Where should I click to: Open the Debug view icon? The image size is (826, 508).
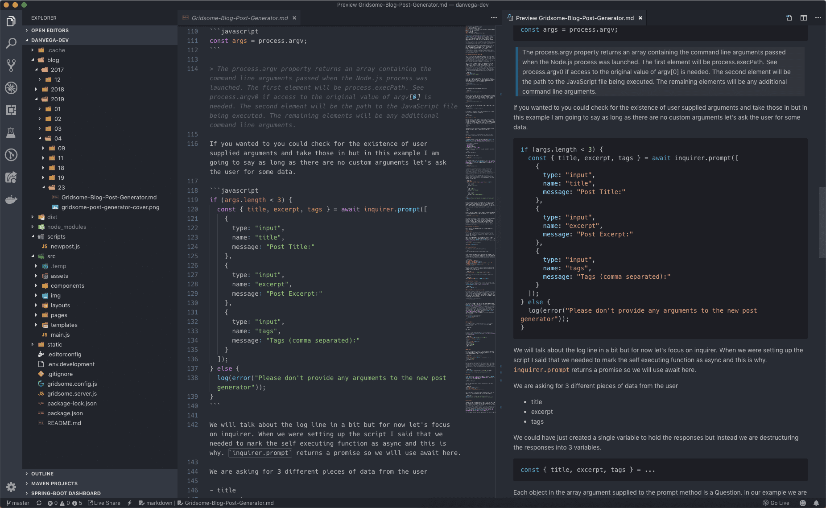11,88
